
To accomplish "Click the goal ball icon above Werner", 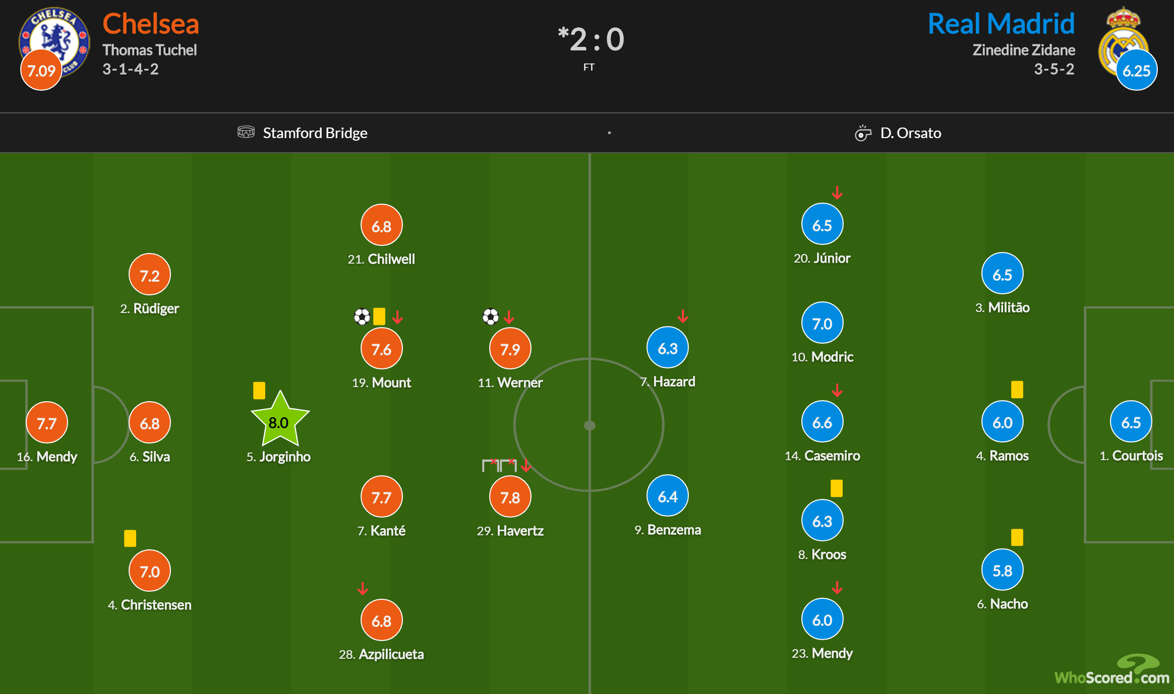I will [x=490, y=317].
